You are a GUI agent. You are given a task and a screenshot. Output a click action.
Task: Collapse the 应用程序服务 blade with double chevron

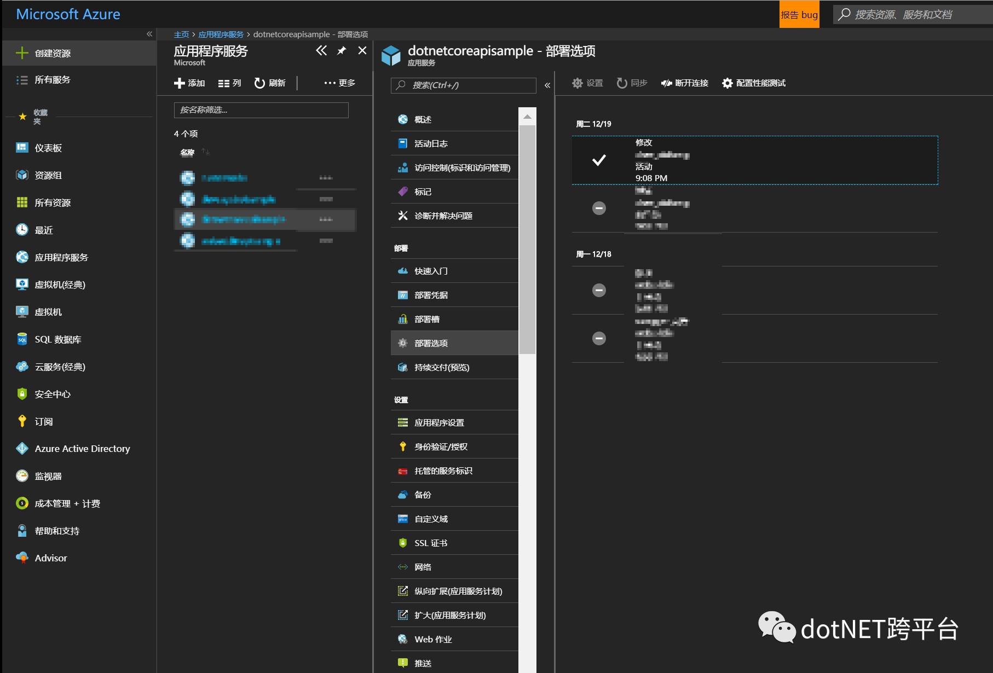pos(321,51)
